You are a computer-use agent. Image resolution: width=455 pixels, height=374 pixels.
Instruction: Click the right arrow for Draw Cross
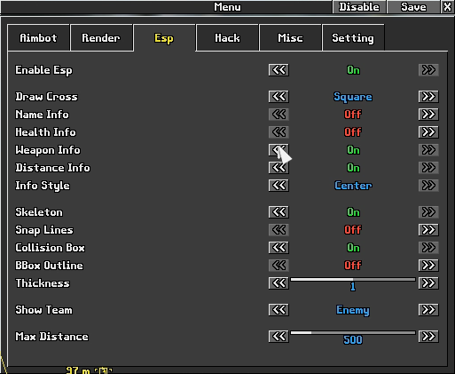[428, 97]
